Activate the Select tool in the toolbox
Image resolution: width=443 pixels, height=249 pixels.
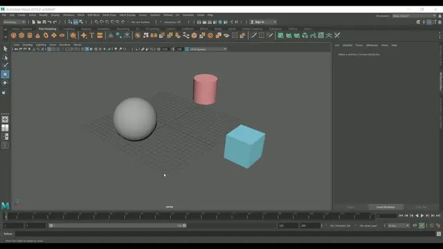(5, 49)
